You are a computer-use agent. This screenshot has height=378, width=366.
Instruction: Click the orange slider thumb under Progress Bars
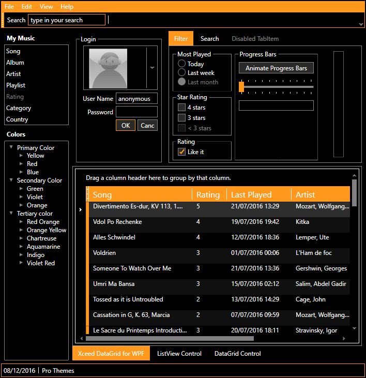coord(241,87)
